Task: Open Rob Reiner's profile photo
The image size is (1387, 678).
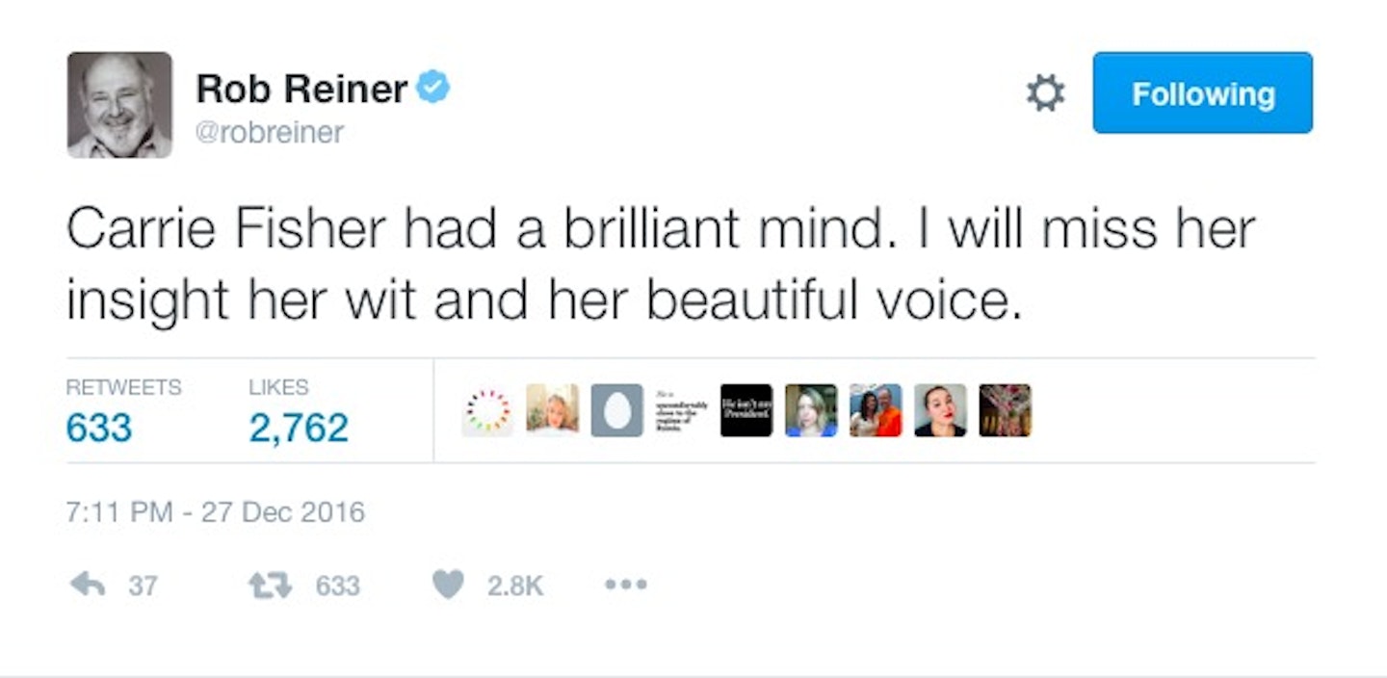Action: 119,104
